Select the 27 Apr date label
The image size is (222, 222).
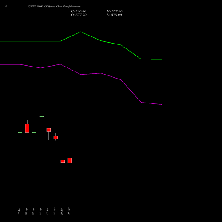tap(48, 211)
